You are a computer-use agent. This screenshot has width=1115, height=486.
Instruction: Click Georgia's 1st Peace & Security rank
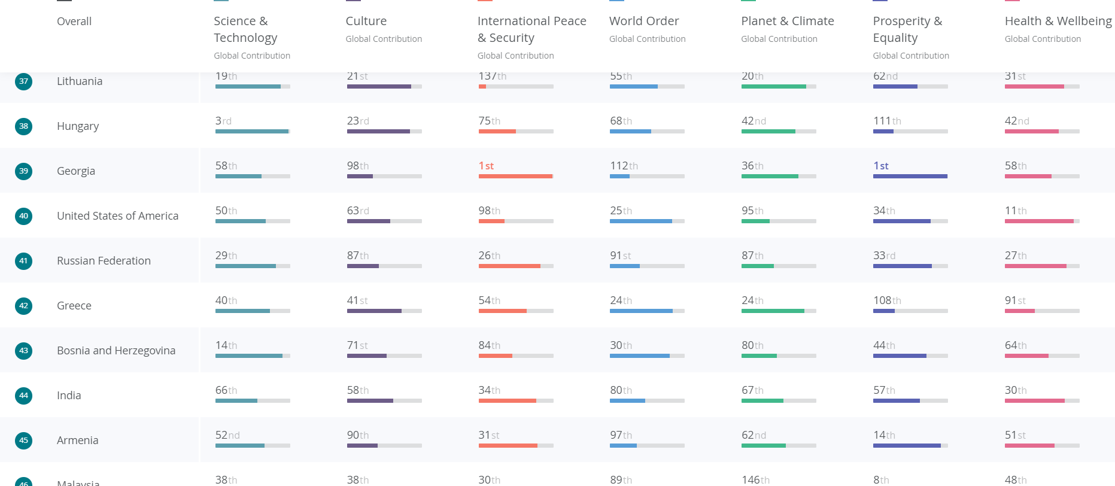pyautogui.click(x=486, y=166)
